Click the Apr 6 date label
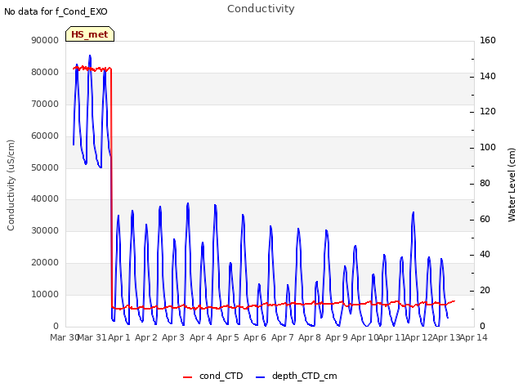Image resolution: width=523 pixels, height=392 pixels. coord(255,337)
